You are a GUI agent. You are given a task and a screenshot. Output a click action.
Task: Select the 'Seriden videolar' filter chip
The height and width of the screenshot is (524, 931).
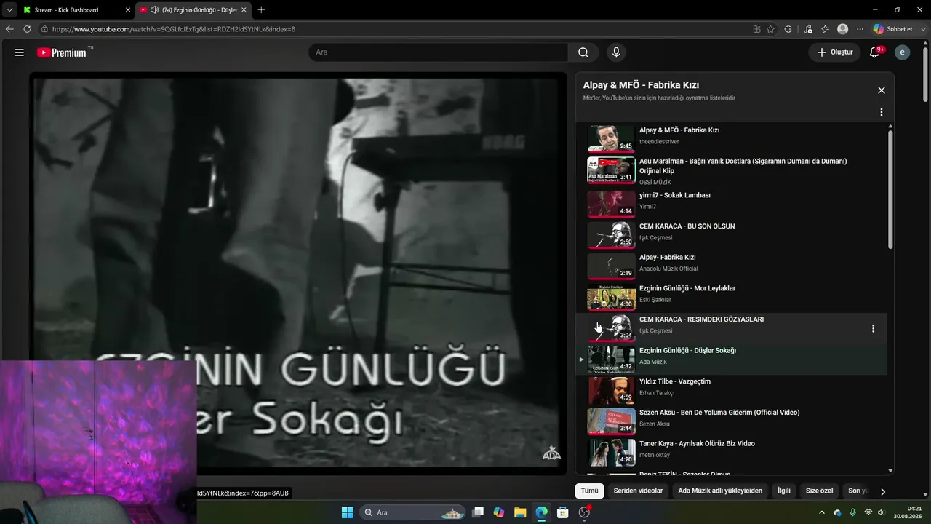point(638,491)
